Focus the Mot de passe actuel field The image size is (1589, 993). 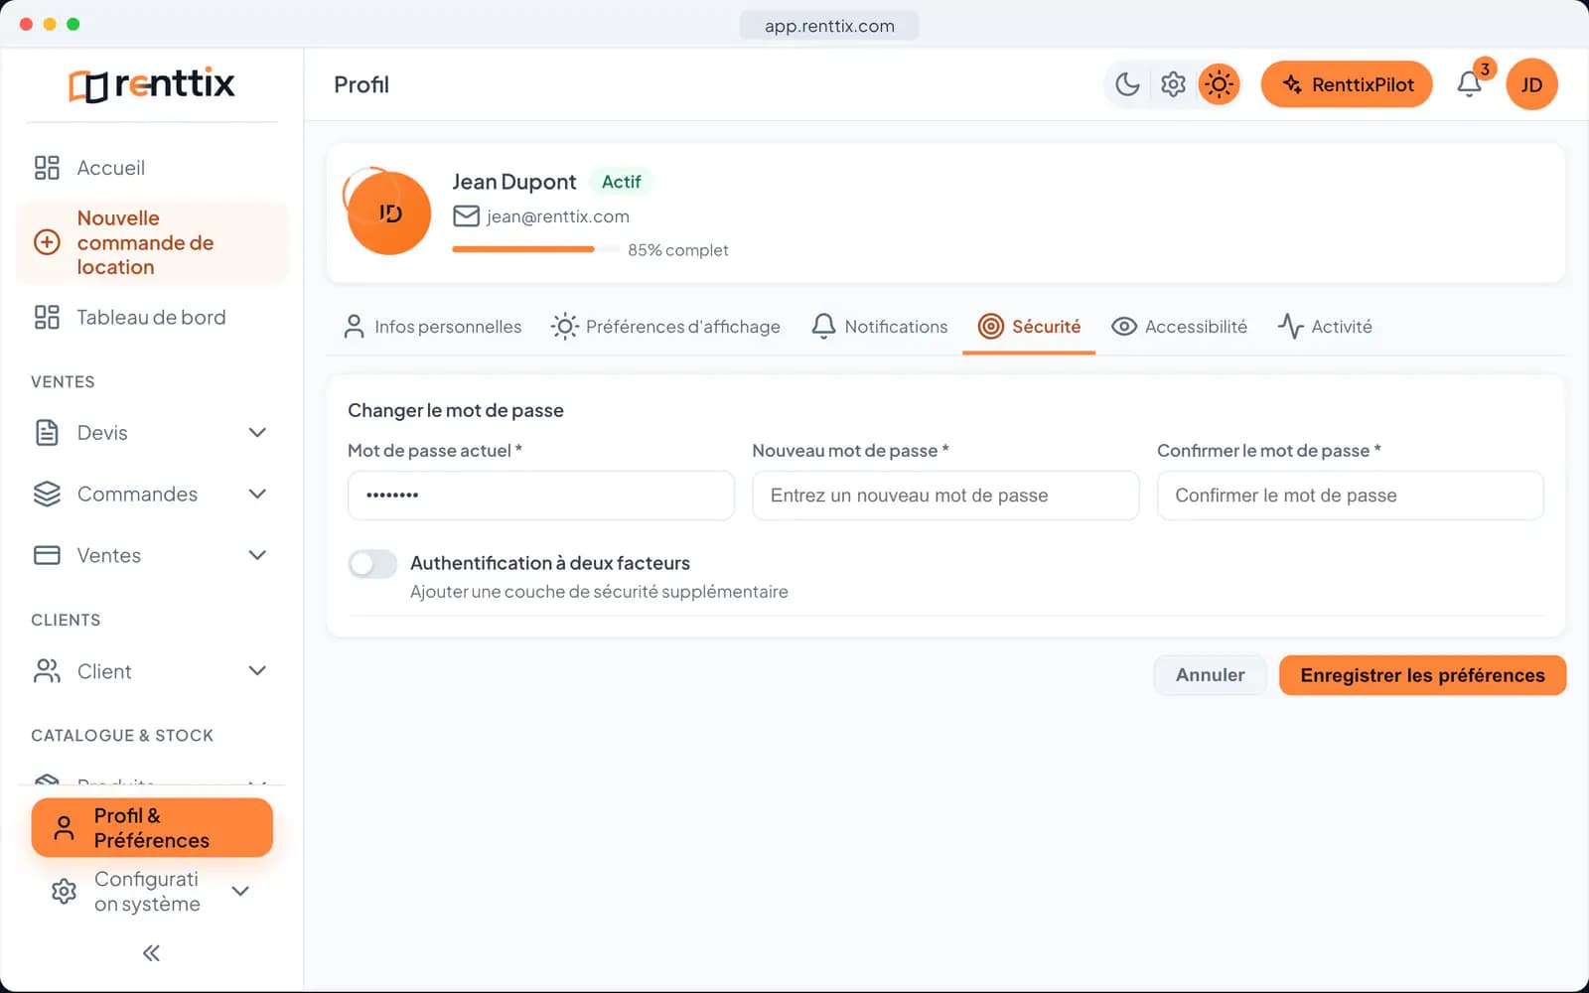[x=541, y=496]
